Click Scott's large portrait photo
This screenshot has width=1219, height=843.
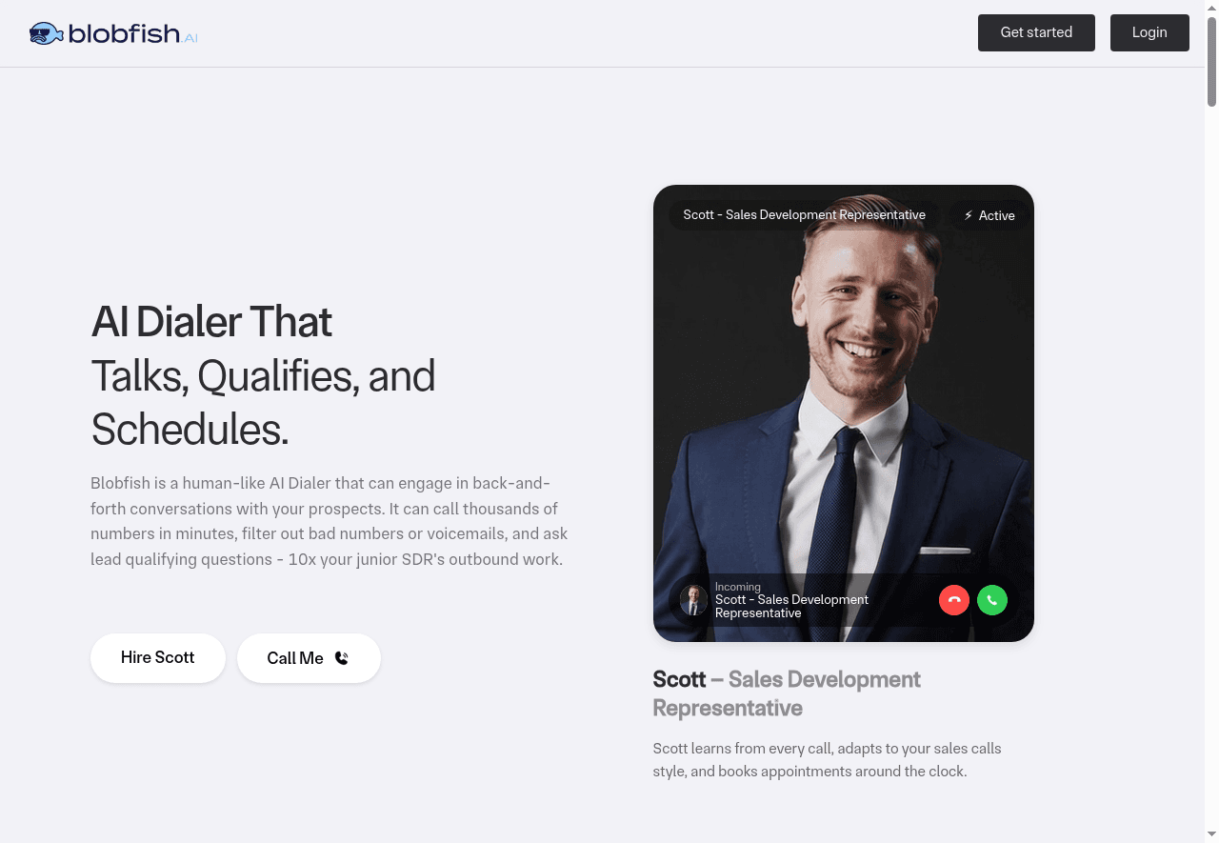844,400
